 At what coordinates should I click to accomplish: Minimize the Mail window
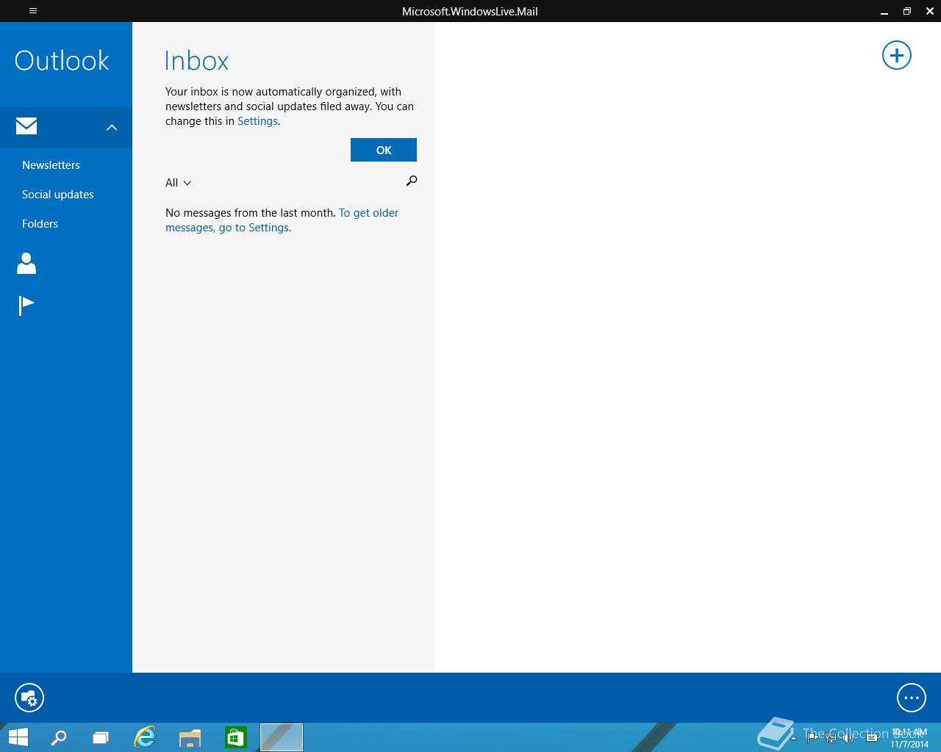[x=884, y=11]
